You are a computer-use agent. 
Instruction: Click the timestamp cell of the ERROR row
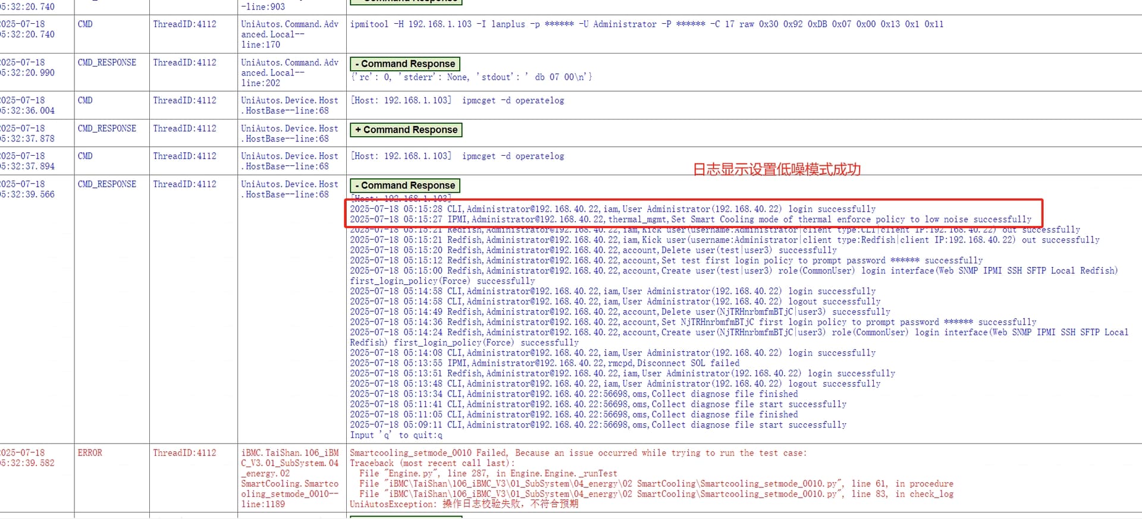29,458
